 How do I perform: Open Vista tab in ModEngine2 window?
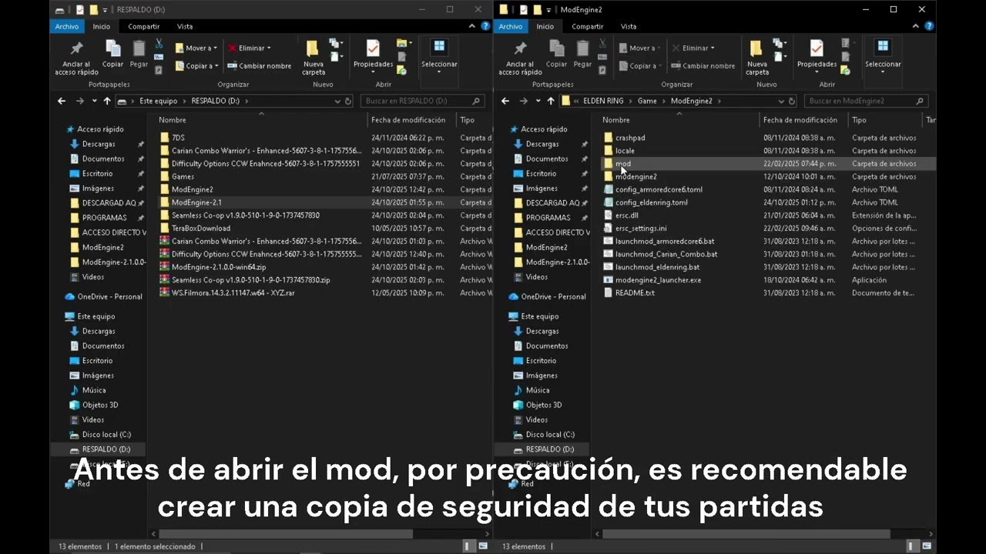(629, 26)
